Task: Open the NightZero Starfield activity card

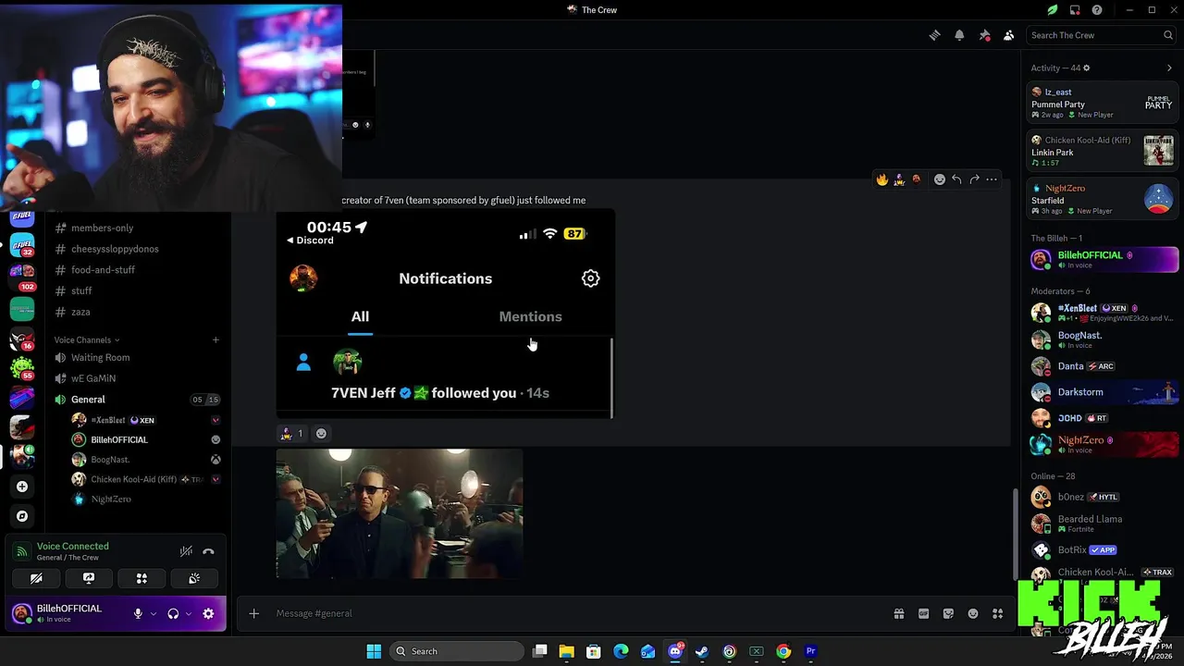Action: (1103, 199)
